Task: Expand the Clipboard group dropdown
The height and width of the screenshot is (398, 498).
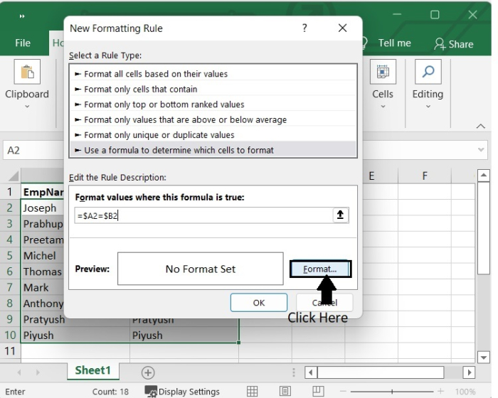Action: [27, 107]
